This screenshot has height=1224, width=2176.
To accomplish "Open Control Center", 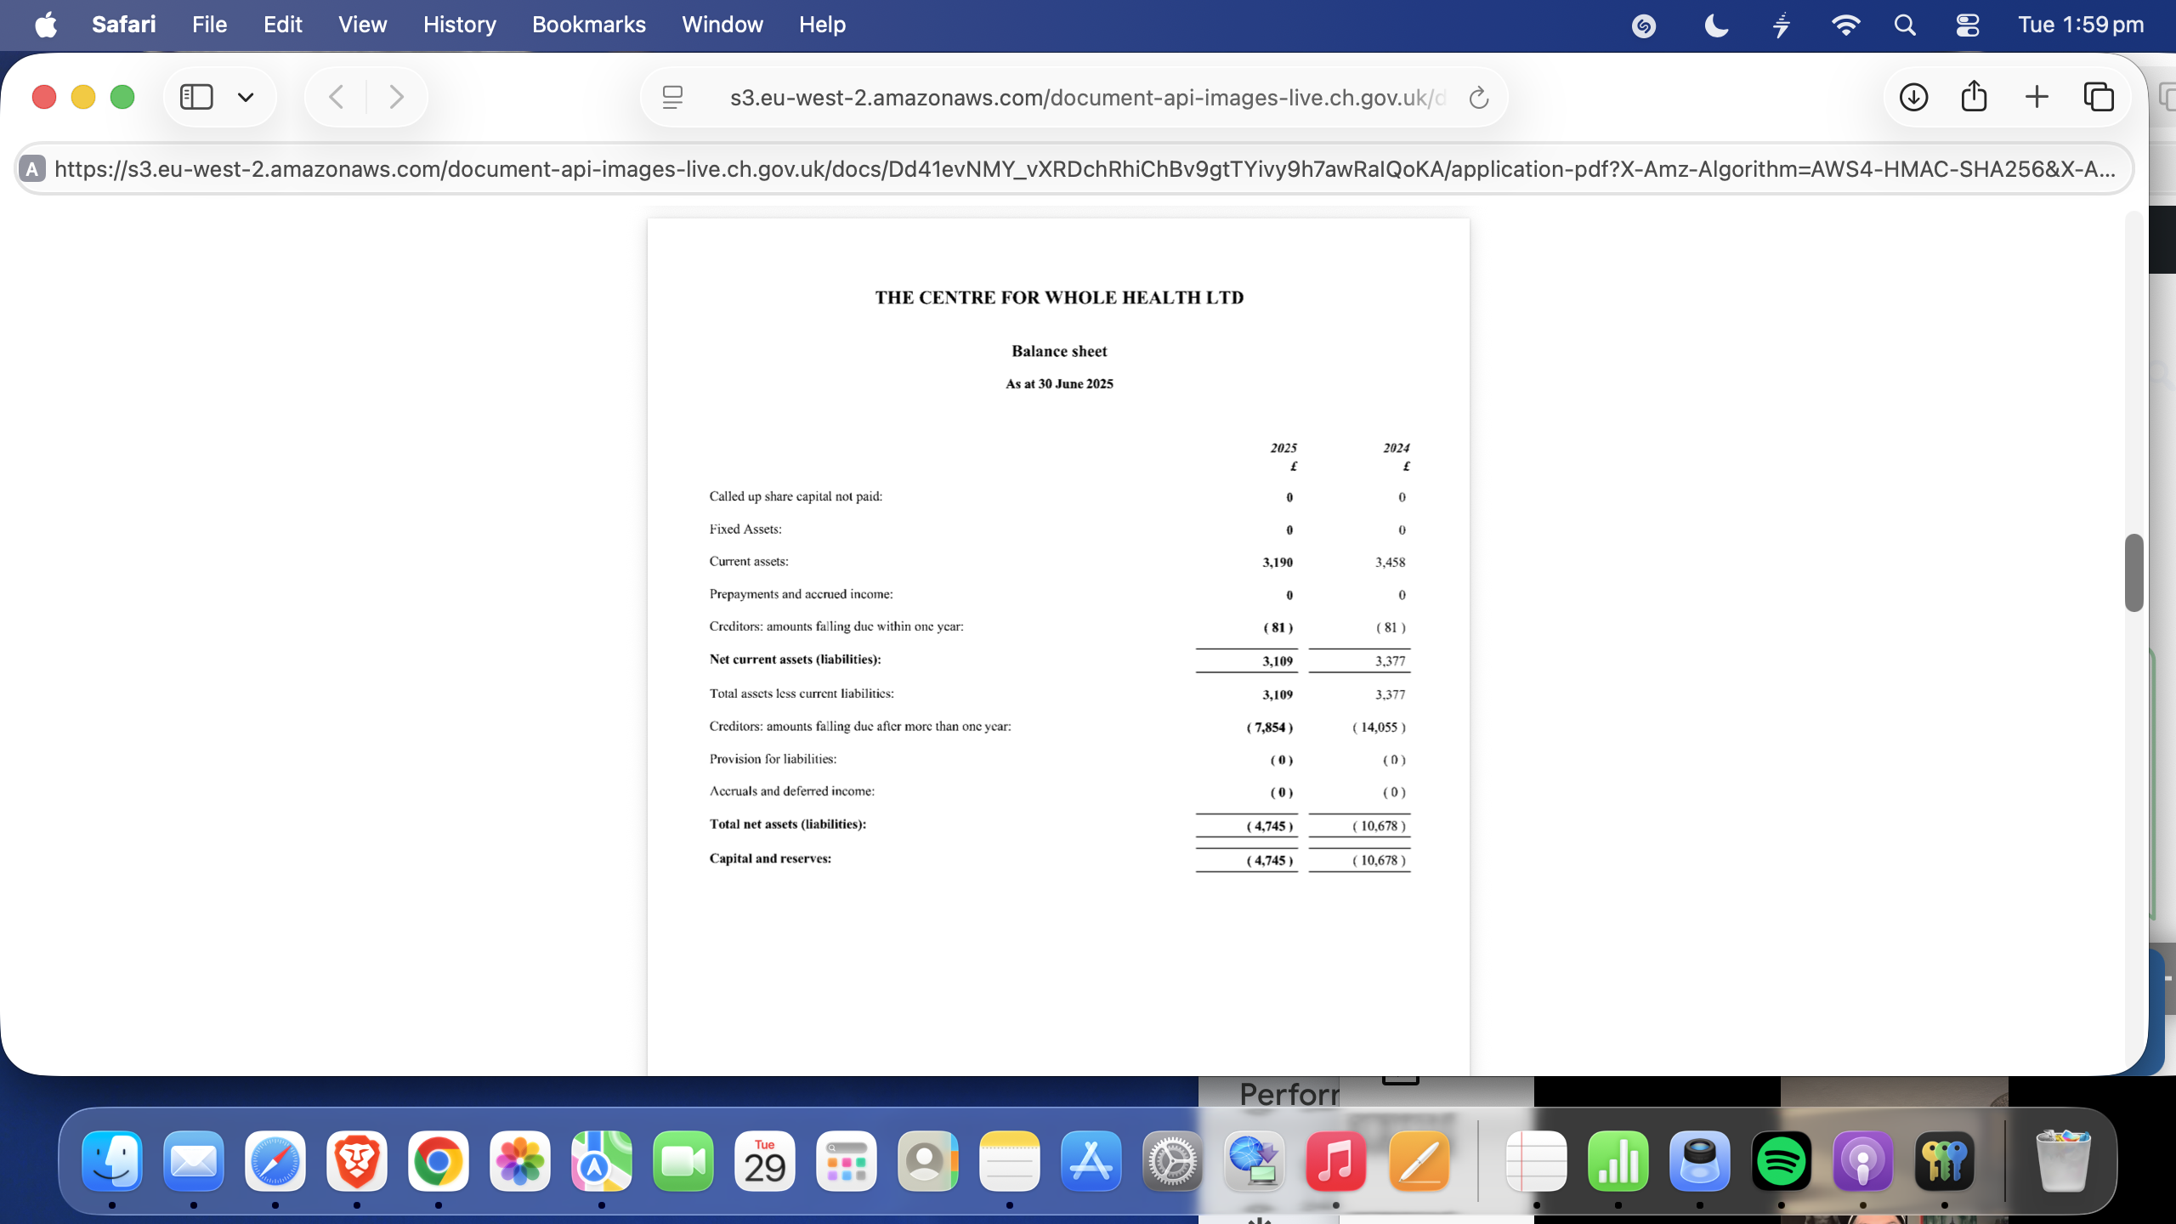I will 1968,25.
